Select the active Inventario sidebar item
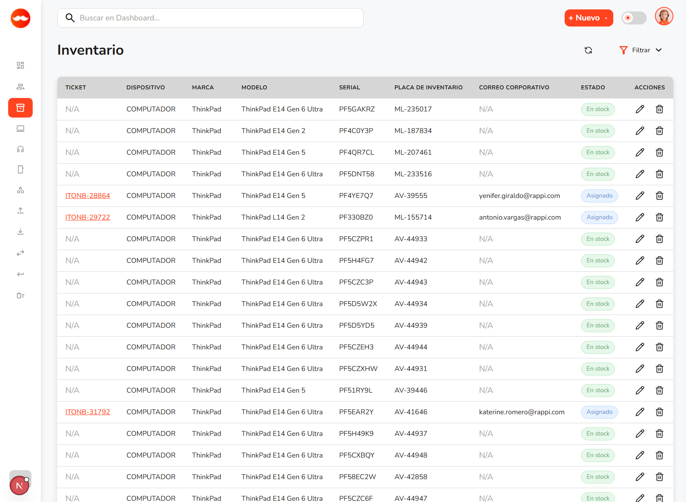The width and height of the screenshot is (686, 502). point(20,108)
